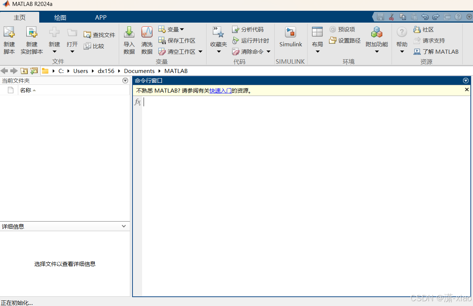Click the 设置路径 (Set Path) icon
Screen dimensions: 473x306
pos(332,40)
